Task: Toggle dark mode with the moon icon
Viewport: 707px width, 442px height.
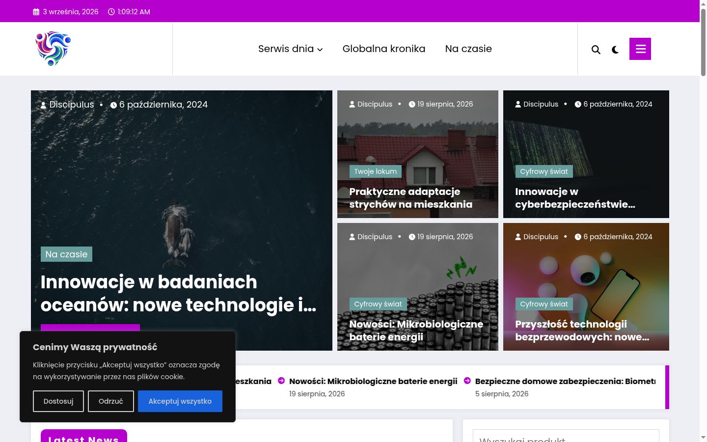Action: 615,50
